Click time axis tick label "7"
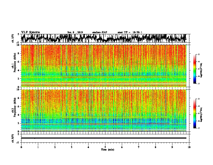Screen dimensions: 213x165 click(x=139, y=147)
